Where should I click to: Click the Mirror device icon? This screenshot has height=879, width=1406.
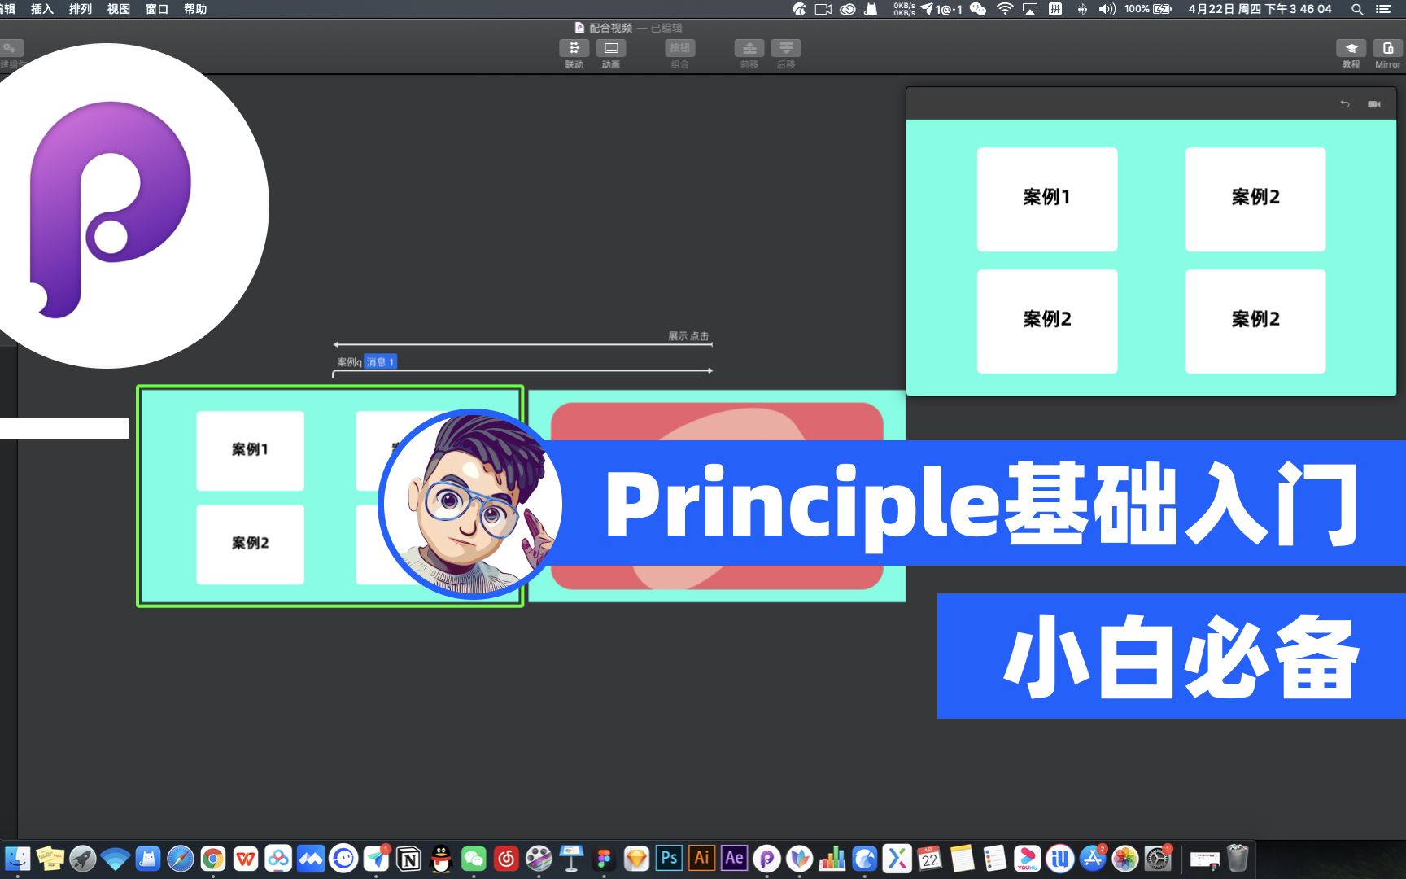1388,48
